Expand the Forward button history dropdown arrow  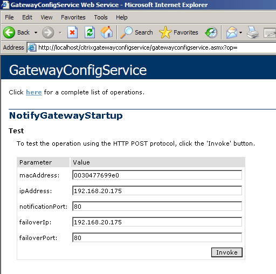60,33
